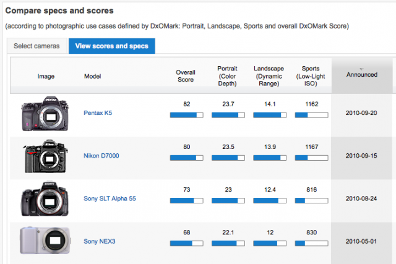Image resolution: width=396 pixels, height=264 pixels.
Task: Select the Pentax K5 portrait value 23.7
Action: (228, 104)
